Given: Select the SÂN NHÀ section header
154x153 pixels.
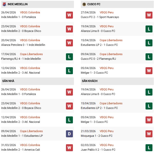Looking at the screenshot, I should pos(8,81).
